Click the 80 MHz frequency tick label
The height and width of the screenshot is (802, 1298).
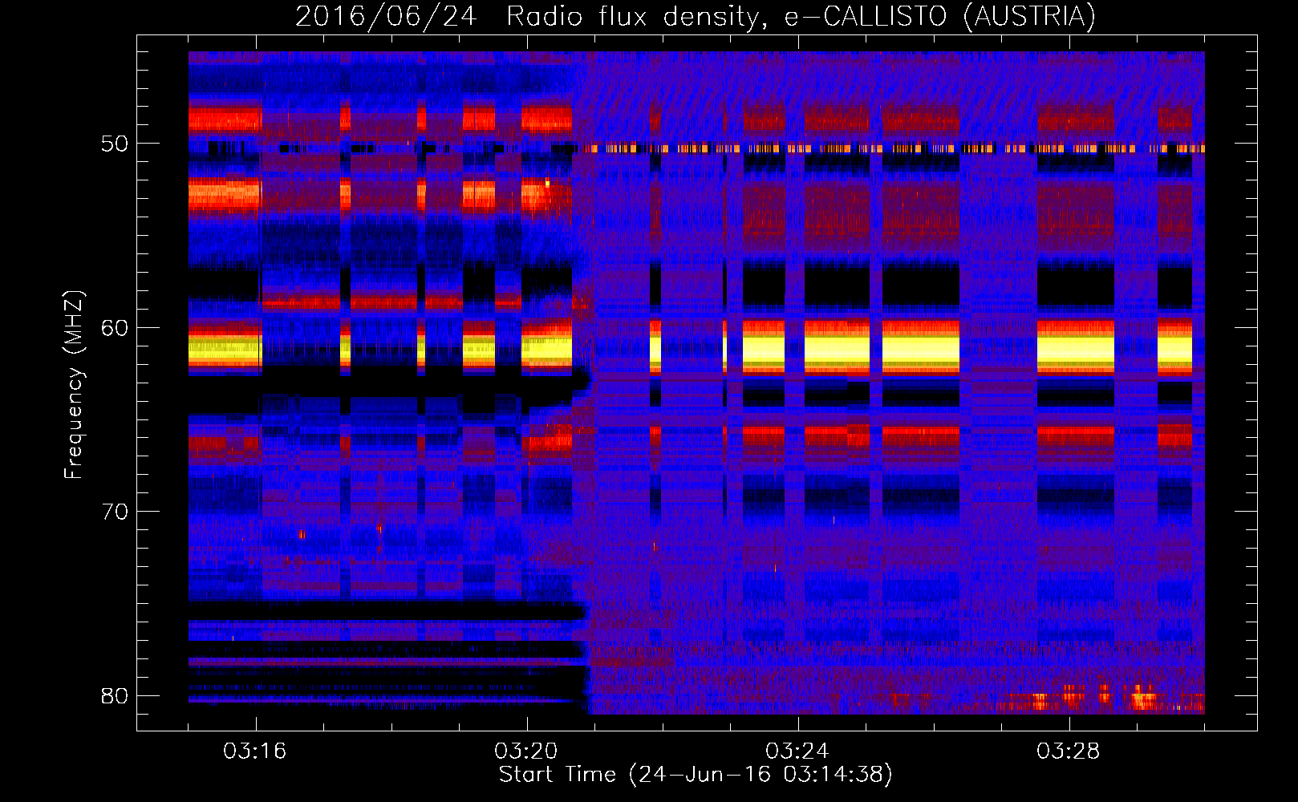click(x=114, y=695)
